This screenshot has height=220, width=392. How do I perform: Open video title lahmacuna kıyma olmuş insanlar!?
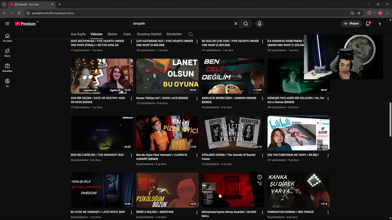point(229,214)
